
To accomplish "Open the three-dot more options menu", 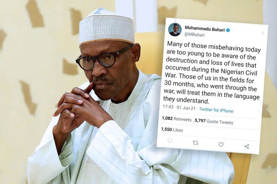I will tap(263, 33).
